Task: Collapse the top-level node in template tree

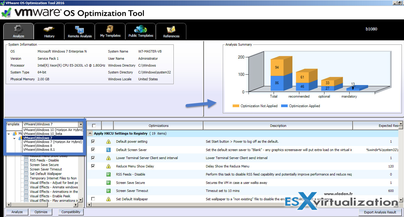Action: coord(9,134)
